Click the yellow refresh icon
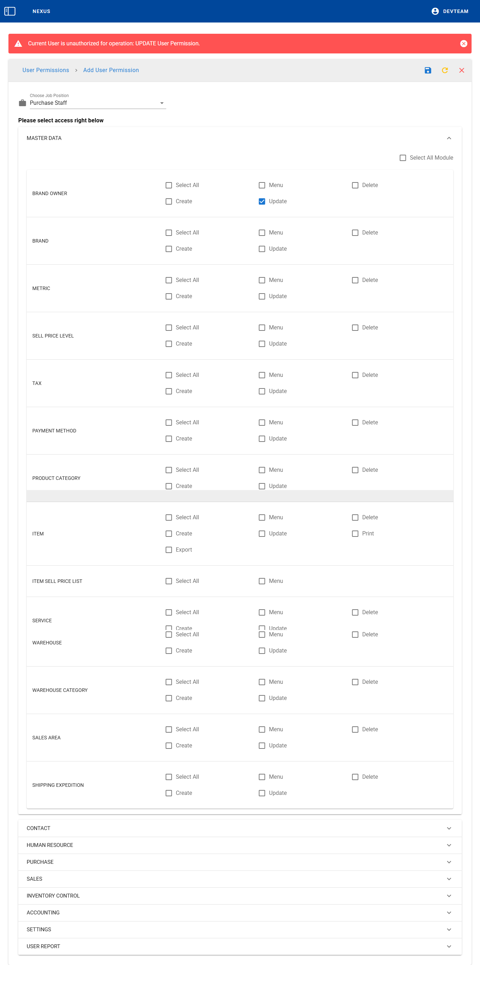480x990 pixels. pyautogui.click(x=445, y=70)
